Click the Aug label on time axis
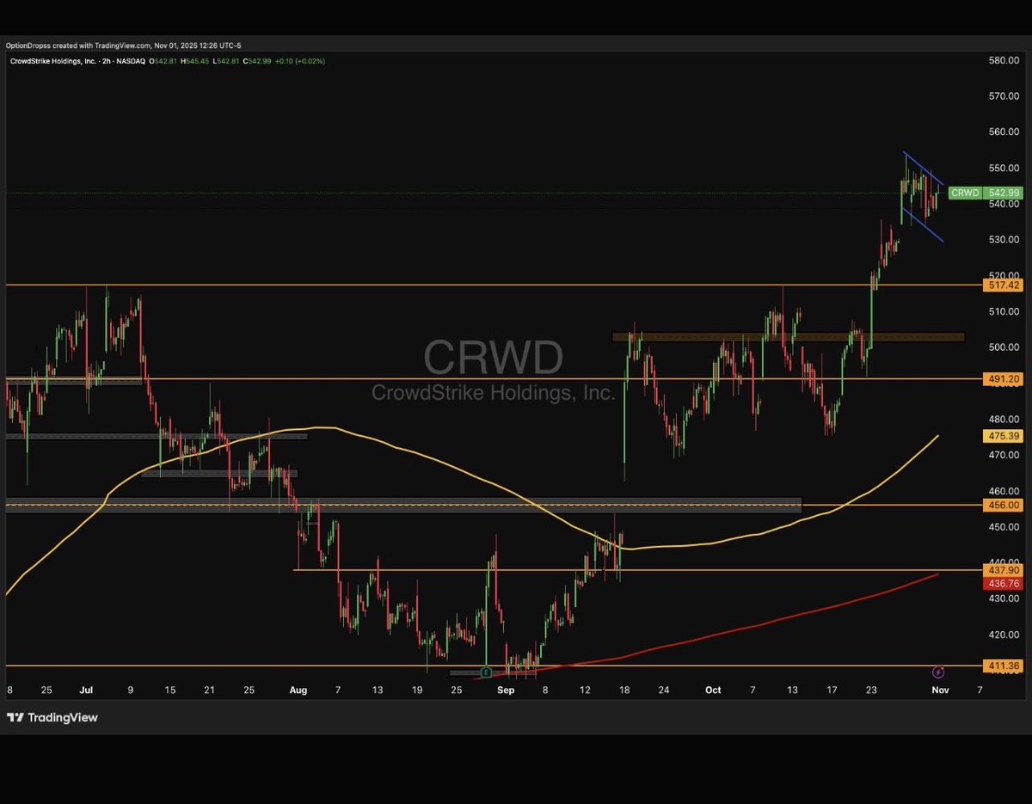 298,690
